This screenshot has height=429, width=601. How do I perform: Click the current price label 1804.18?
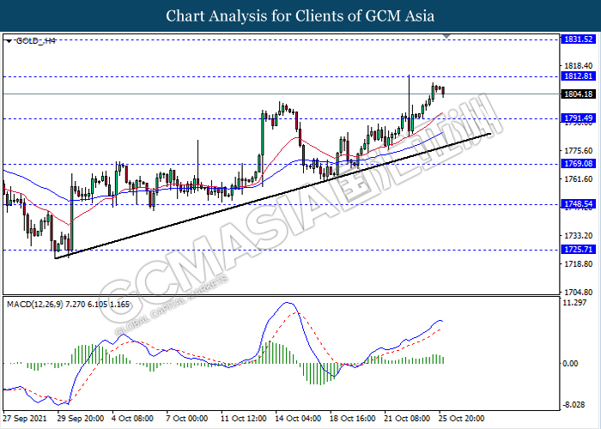click(x=579, y=94)
